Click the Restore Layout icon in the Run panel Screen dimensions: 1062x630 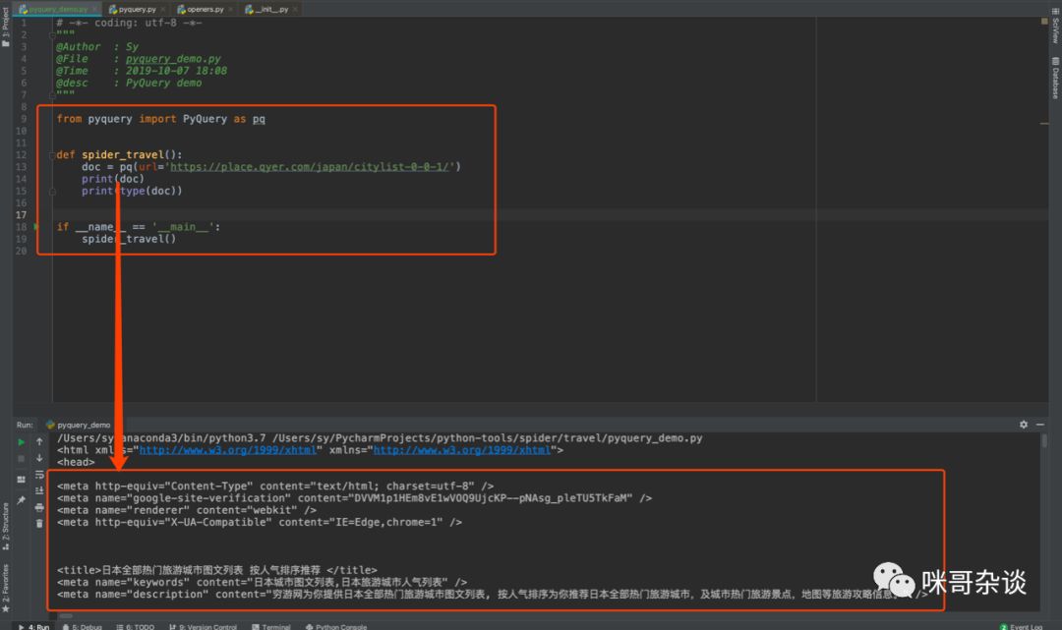[x=21, y=479]
